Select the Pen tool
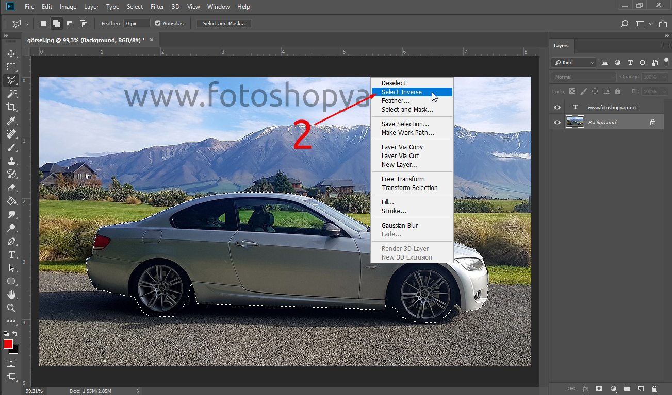 pos(11,241)
